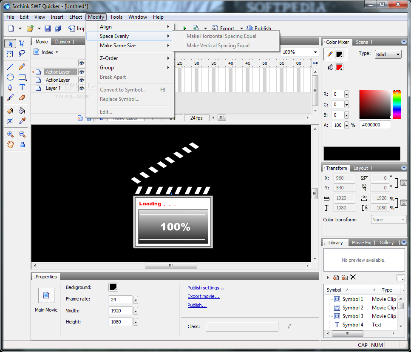Toggle visibility of second ActionLayer
The image size is (411, 352).
[x=82, y=80]
